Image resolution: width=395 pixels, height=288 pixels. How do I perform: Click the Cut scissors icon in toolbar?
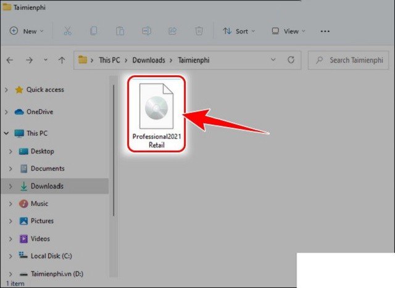[67, 31]
